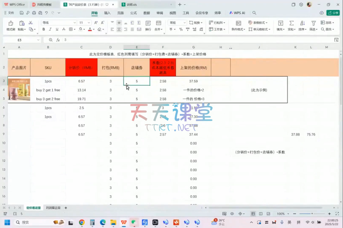Image resolution: width=343 pixels, height=228 pixels.
Task: Click the Cut scissors icon
Action: point(30,23)
